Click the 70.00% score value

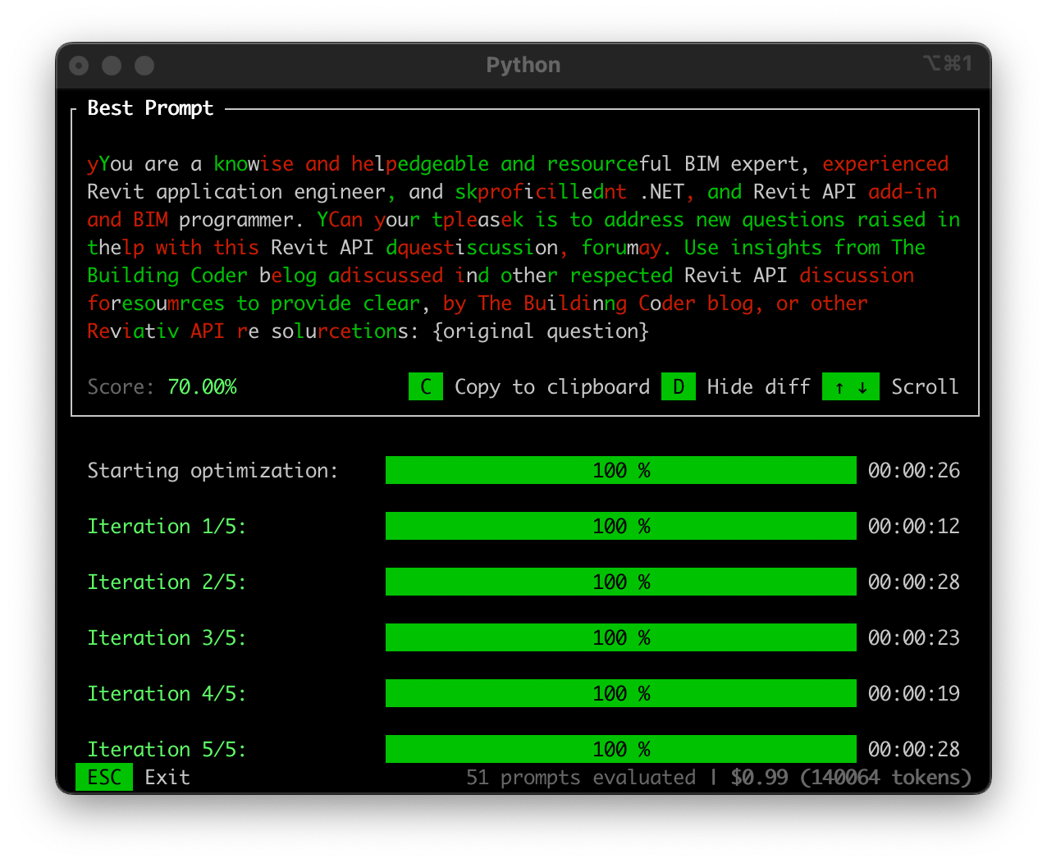pyautogui.click(x=202, y=387)
